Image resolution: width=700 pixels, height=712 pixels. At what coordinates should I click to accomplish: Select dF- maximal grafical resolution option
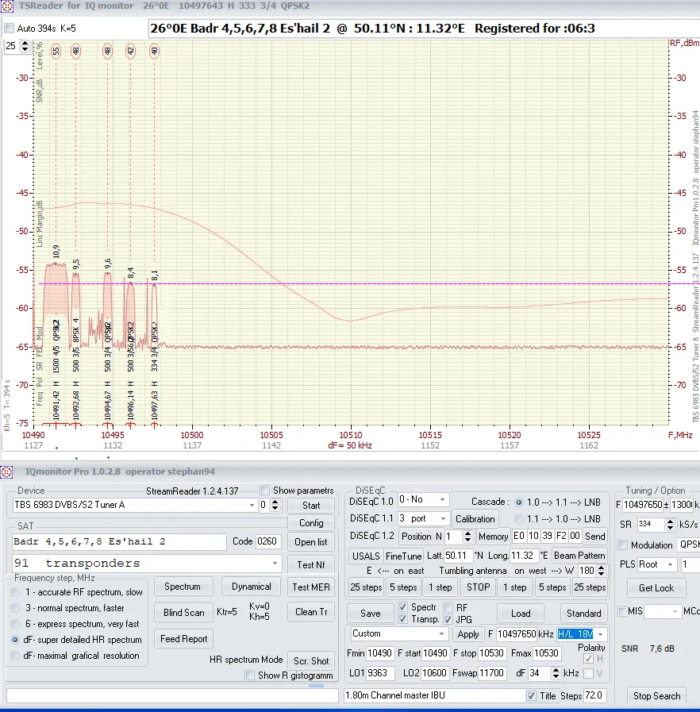click(x=17, y=656)
